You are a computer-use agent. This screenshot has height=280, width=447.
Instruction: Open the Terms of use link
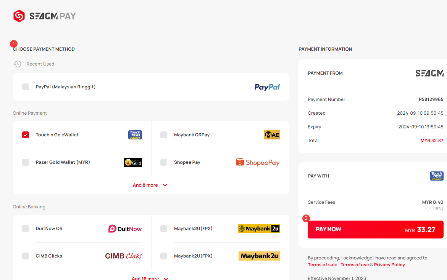[355, 265]
